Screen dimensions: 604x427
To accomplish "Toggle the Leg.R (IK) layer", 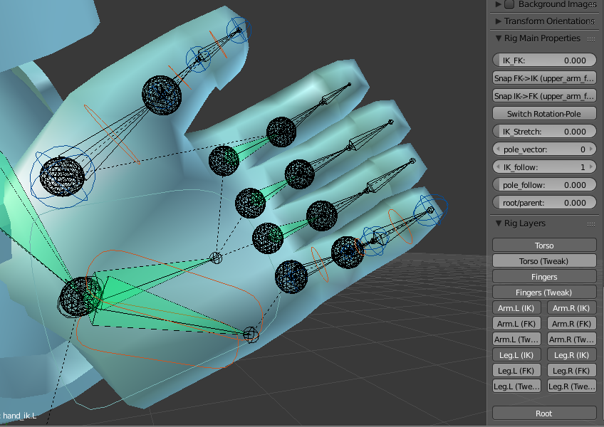I will click(x=572, y=355).
